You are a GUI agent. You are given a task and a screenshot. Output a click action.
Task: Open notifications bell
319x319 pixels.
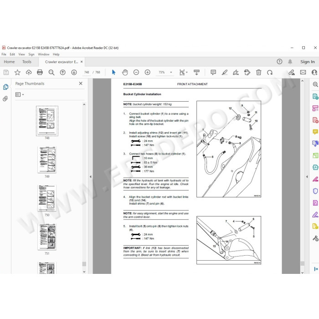290,62
